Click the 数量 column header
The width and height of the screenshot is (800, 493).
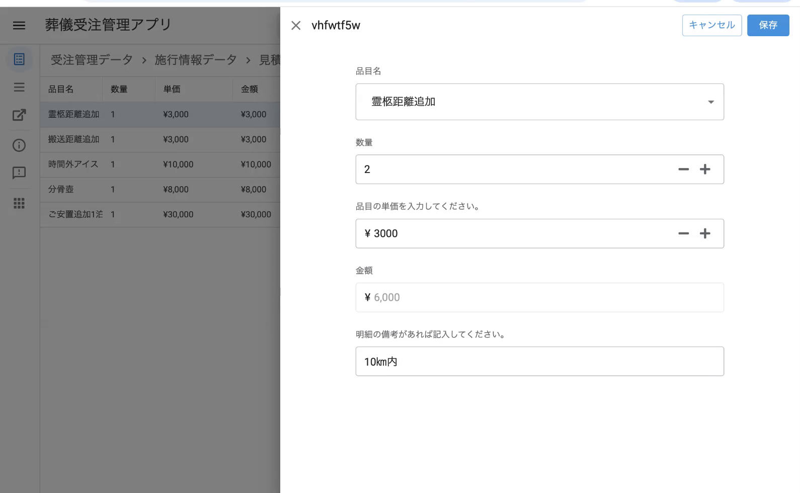119,89
